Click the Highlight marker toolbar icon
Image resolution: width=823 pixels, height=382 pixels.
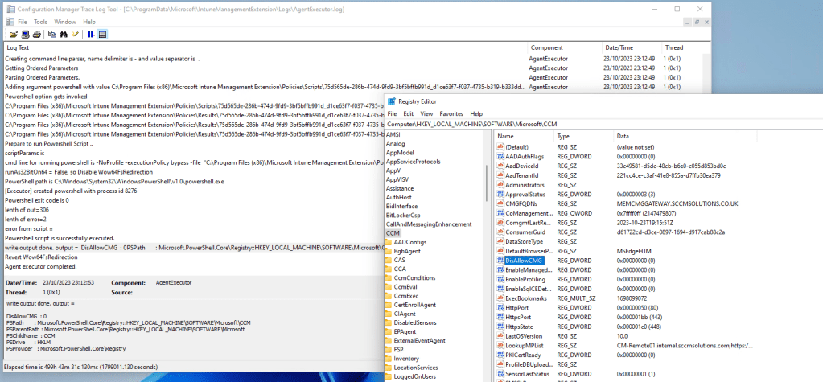[75, 35]
